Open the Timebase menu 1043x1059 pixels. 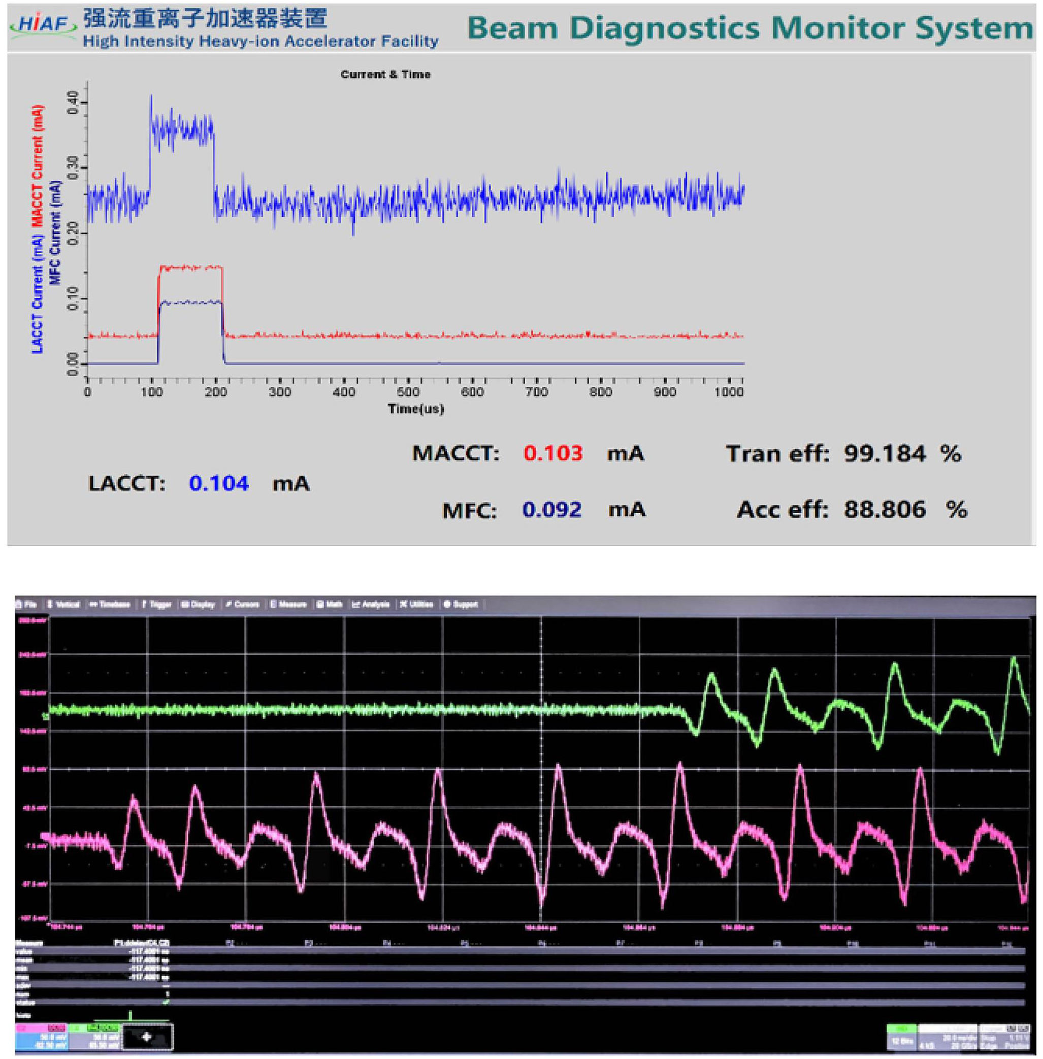coord(110,605)
